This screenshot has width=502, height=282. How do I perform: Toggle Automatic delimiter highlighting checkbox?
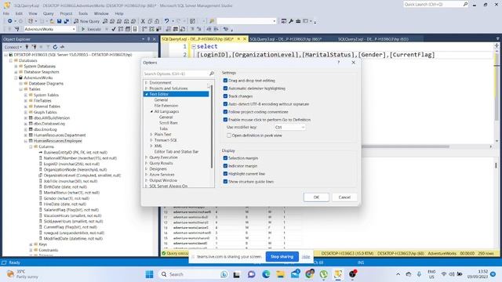(x=225, y=89)
